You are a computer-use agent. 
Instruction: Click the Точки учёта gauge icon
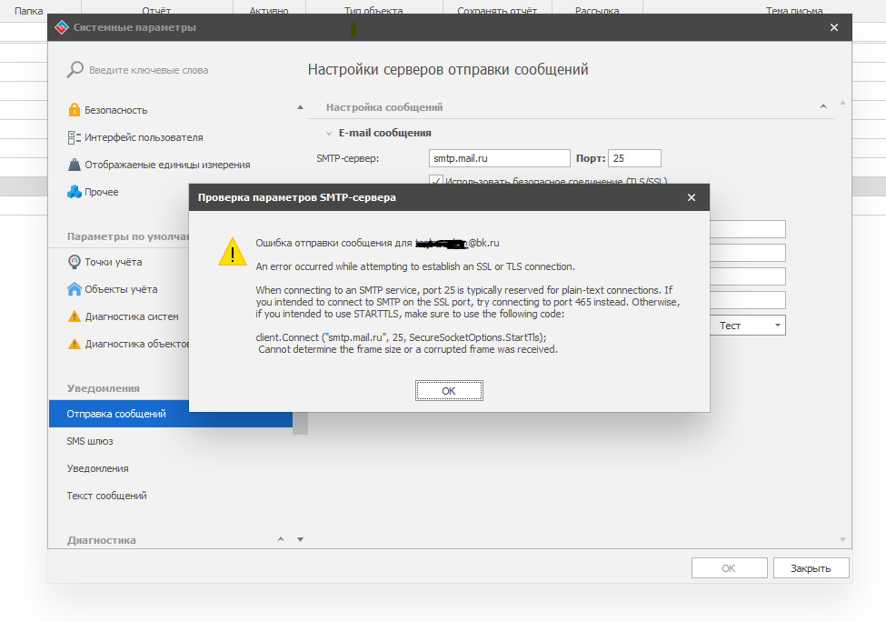[75, 262]
